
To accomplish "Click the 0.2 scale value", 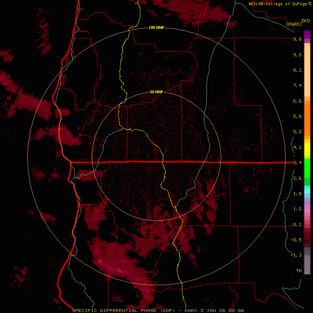I will click(x=297, y=225).
